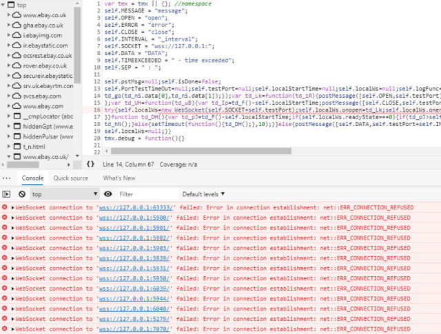Open the wss://127.0.0.1:63333/ link
Viewport: 441px width, 334px height.
[x=136, y=207]
